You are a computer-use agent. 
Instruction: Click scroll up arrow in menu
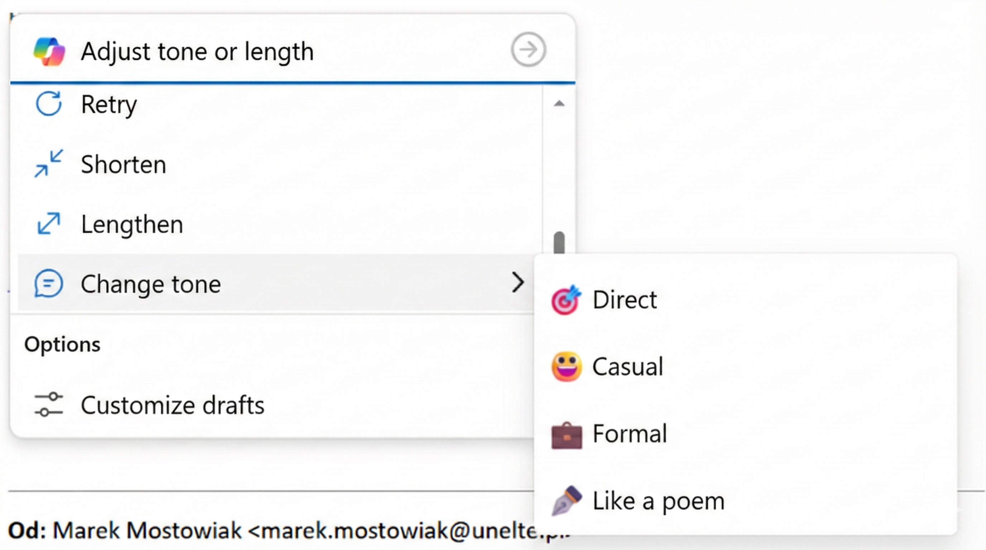pos(559,103)
